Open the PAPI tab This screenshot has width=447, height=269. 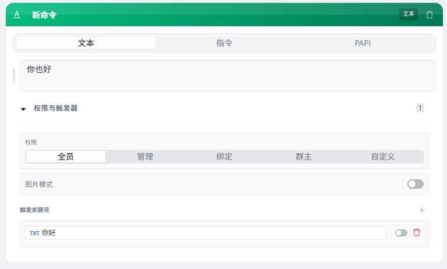[x=363, y=43]
